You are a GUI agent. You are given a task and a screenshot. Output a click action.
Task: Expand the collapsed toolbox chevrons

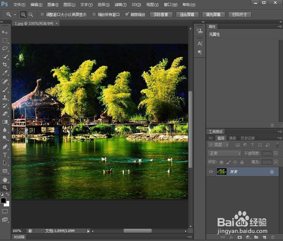click(x=2, y=22)
